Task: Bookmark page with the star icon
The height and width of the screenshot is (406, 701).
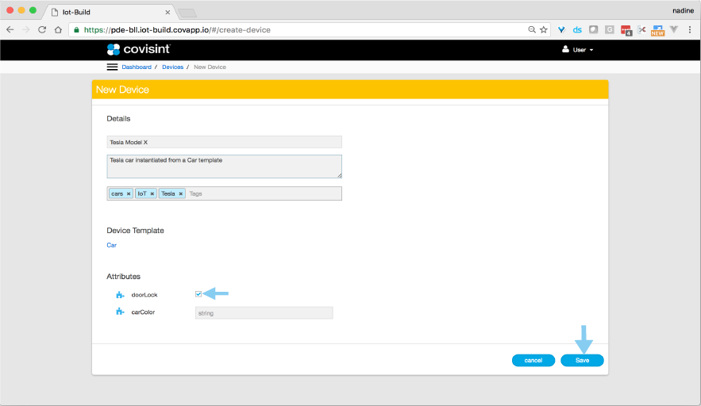Action: [544, 30]
